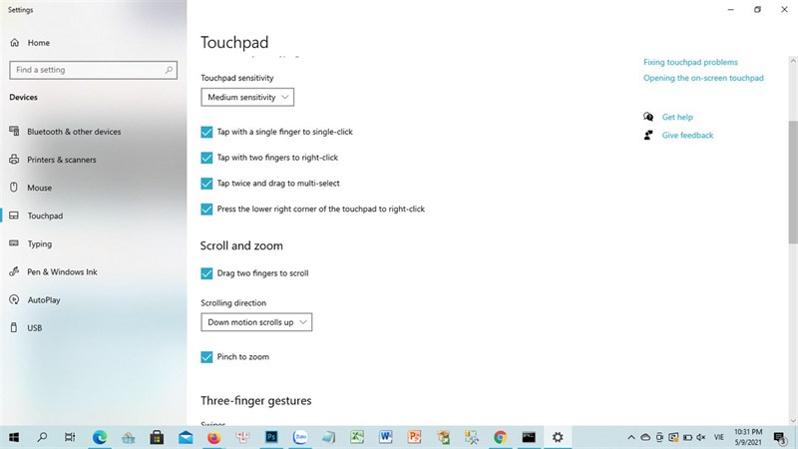The height and width of the screenshot is (449, 798).
Task: Open AutoPlay settings
Action: [x=44, y=300]
